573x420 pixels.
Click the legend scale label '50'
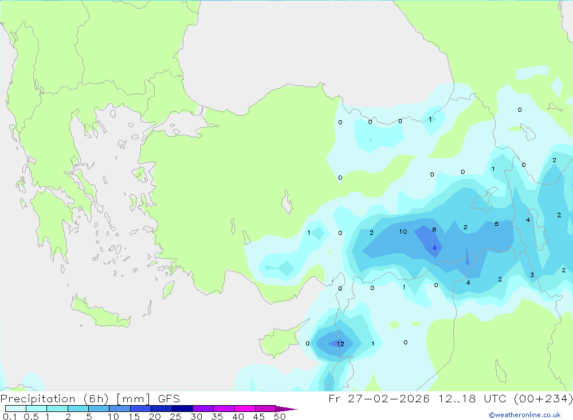pyautogui.click(x=280, y=417)
